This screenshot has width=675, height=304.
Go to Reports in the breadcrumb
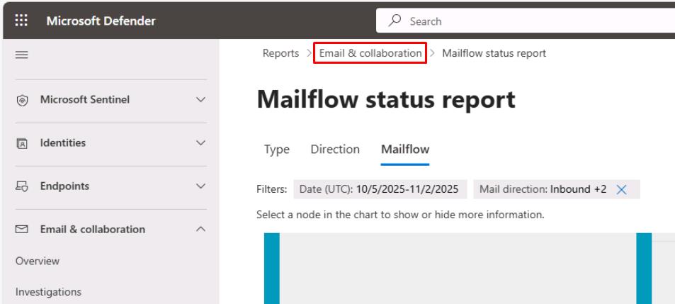(x=281, y=54)
